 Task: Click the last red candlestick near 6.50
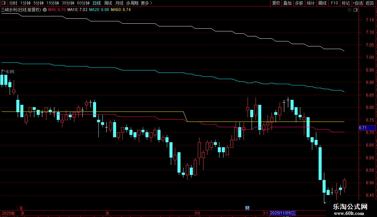(344, 184)
